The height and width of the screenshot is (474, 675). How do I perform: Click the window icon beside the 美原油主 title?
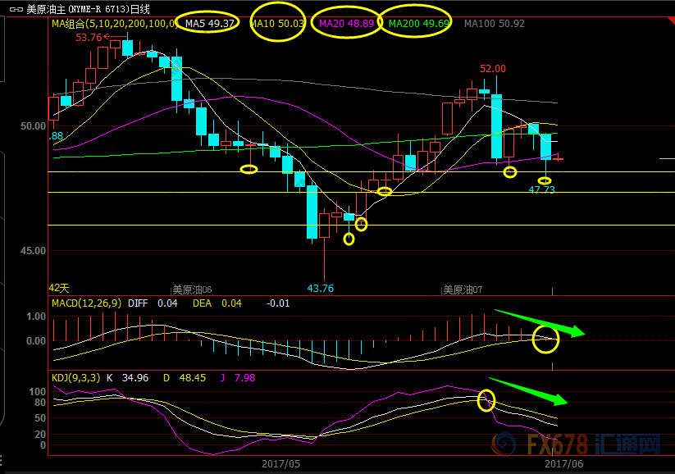(12, 9)
